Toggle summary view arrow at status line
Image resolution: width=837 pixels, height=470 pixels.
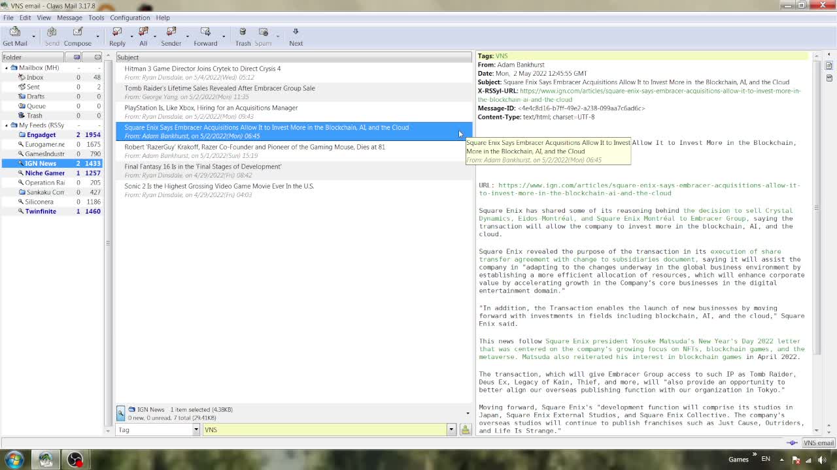pyautogui.click(x=468, y=413)
